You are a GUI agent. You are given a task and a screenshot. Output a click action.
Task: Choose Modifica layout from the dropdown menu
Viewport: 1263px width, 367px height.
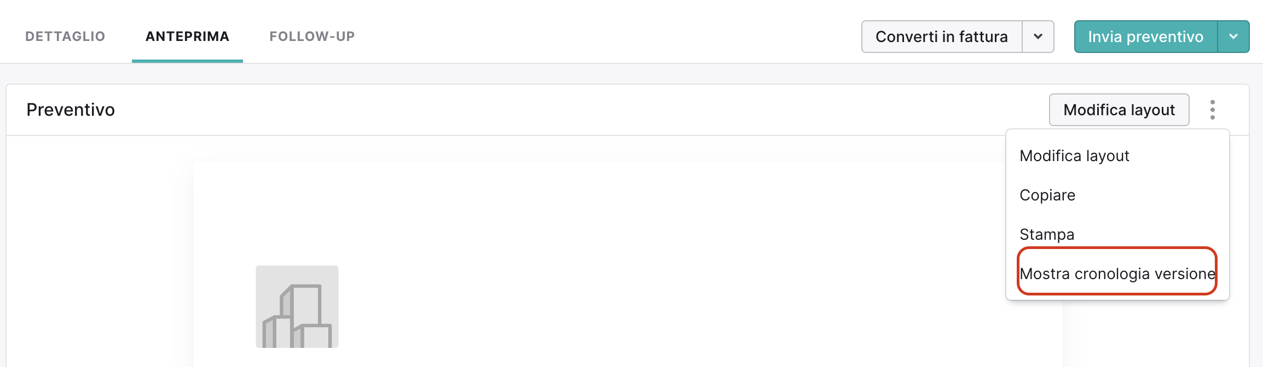pyautogui.click(x=1074, y=156)
